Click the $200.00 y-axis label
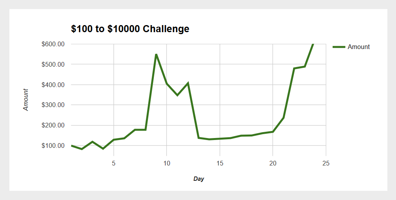Image resolution: width=396 pixels, height=200 pixels. coord(53,125)
